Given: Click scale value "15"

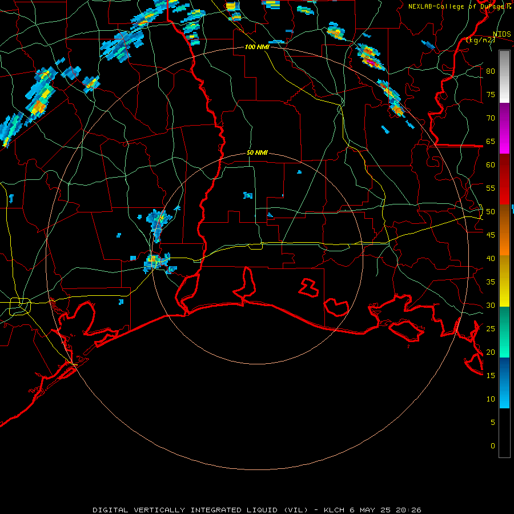Looking at the screenshot, I should (491, 376).
